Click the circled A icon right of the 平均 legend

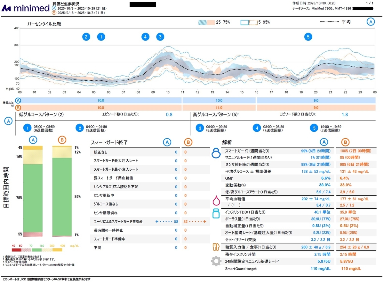coord(371,22)
